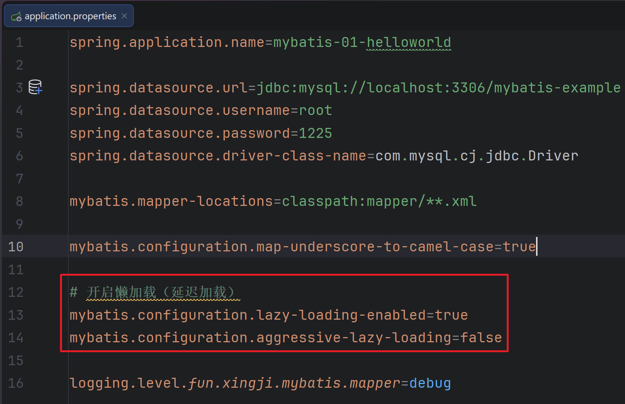Click the underlined word helloworld on line 1
625x404 pixels.
pos(408,43)
